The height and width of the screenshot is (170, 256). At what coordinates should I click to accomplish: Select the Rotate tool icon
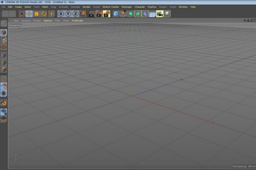tap(44, 14)
